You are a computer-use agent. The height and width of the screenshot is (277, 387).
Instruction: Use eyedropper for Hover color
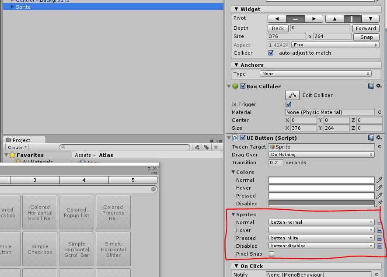point(380,188)
